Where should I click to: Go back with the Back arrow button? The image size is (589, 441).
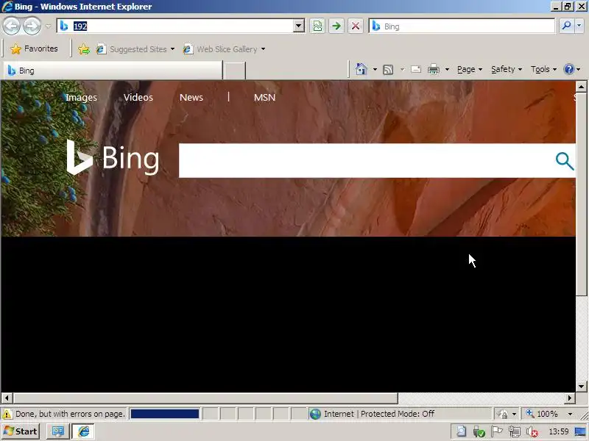12,26
